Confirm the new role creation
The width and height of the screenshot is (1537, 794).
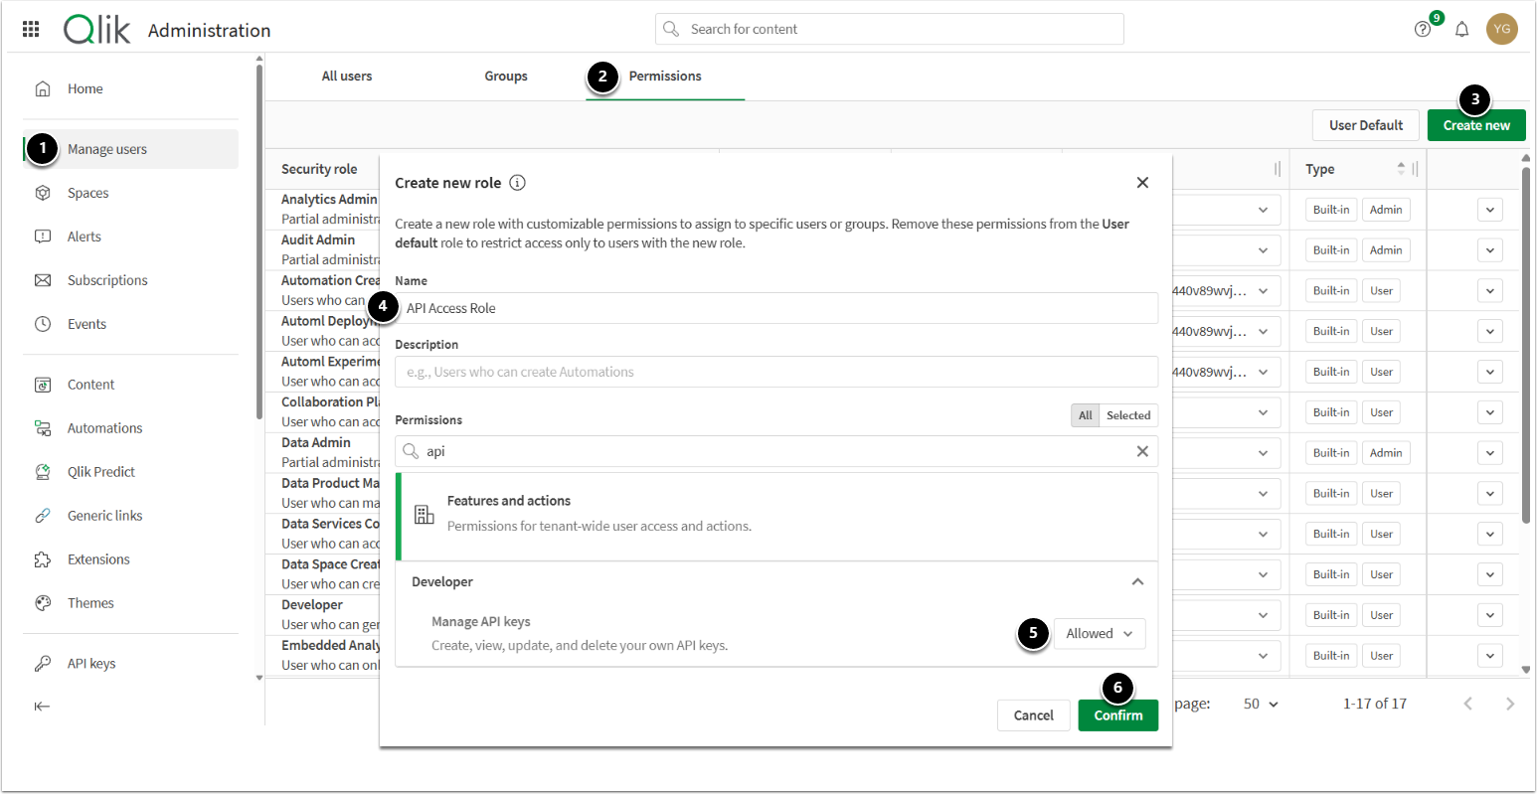tap(1117, 715)
